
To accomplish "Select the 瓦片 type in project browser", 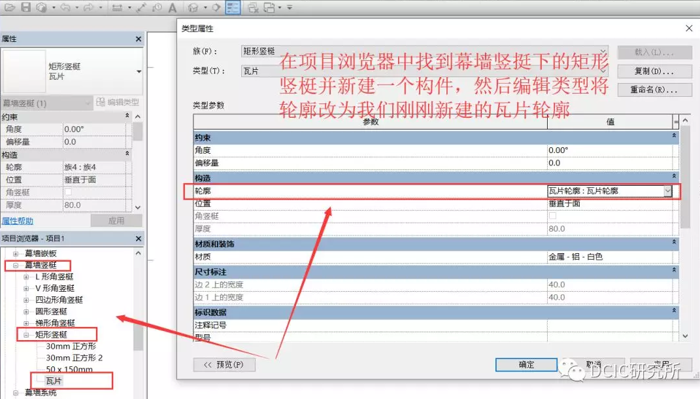I will pyautogui.click(x=54, y=381).
